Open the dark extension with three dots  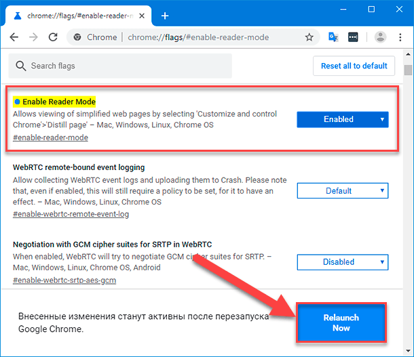pyautogui.click(x=353, y=37)
